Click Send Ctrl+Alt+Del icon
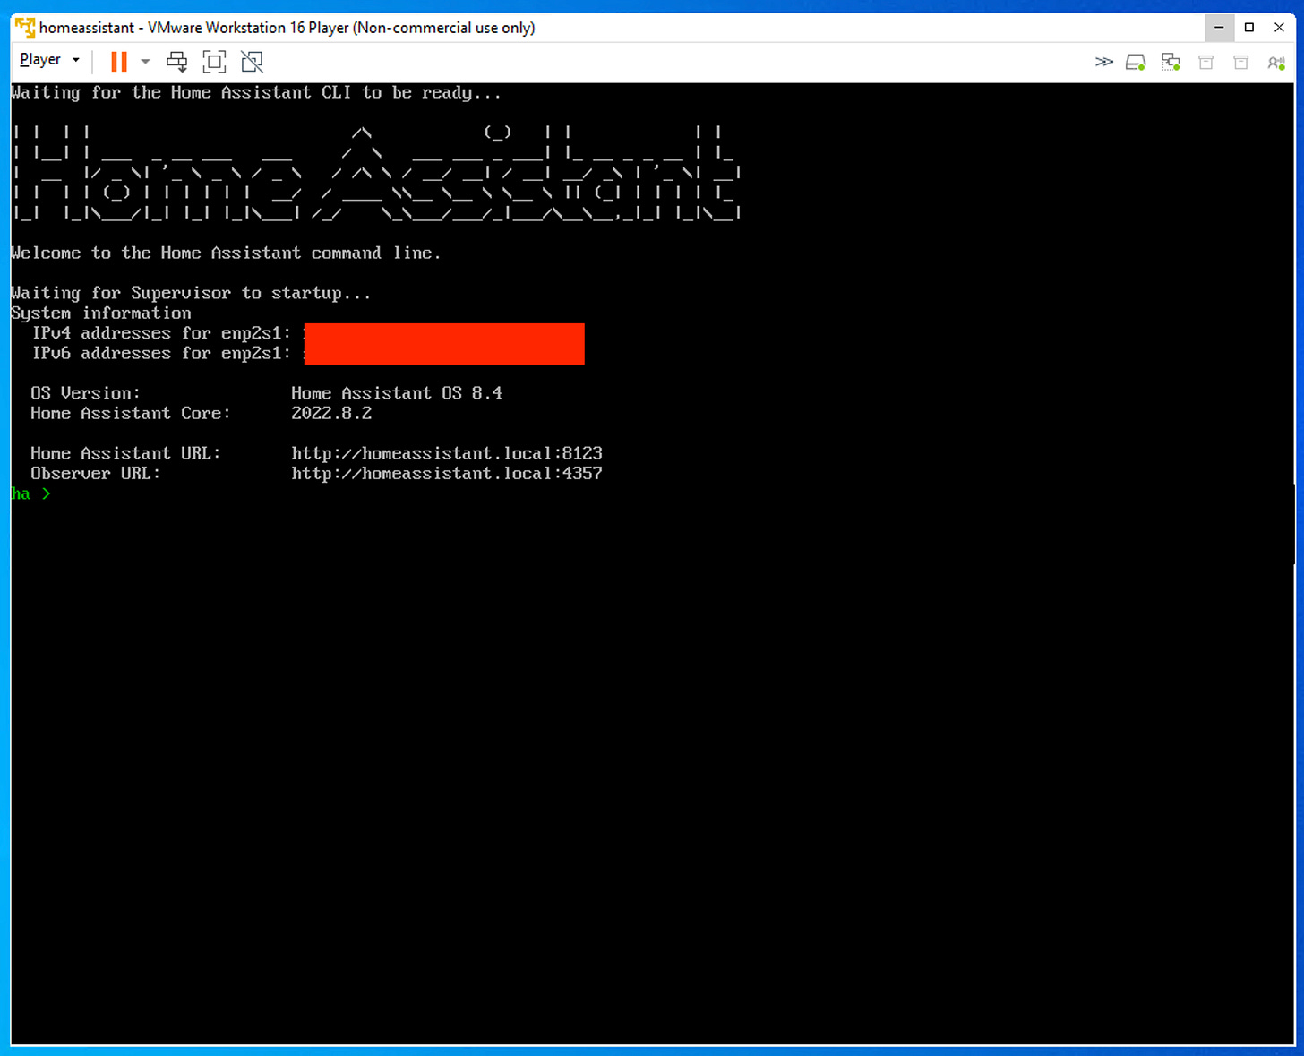The width and height of the screenshot is (1304, 1056). [177, 61]
